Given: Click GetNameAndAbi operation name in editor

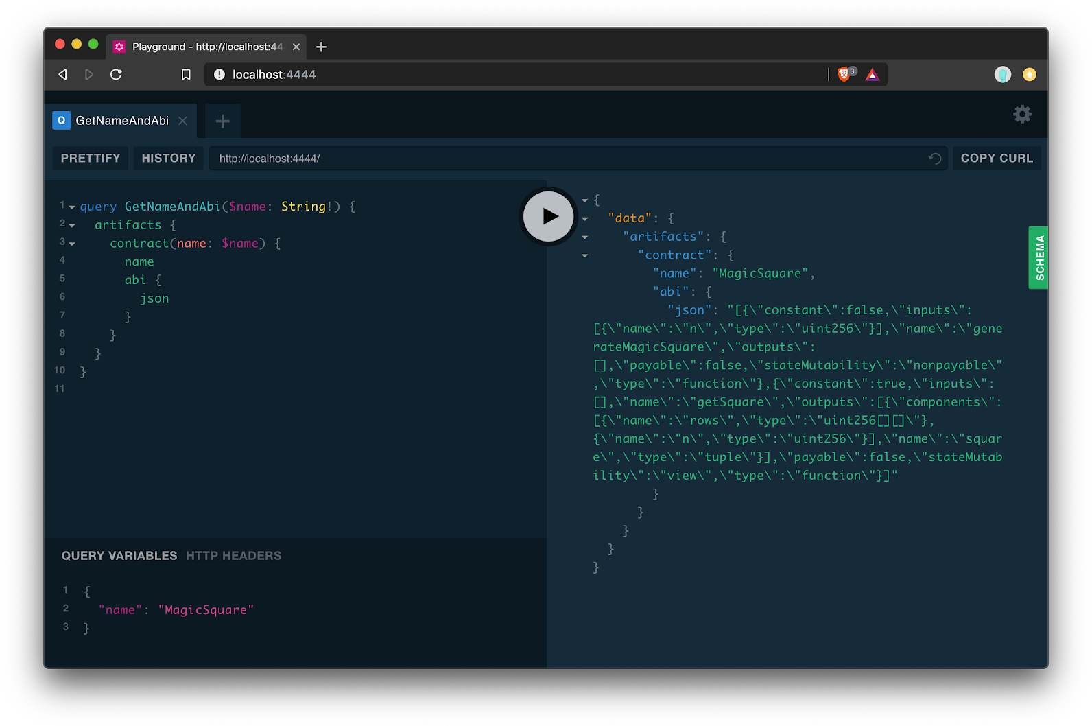Looking at the screenshot, I should click(172, 207).
